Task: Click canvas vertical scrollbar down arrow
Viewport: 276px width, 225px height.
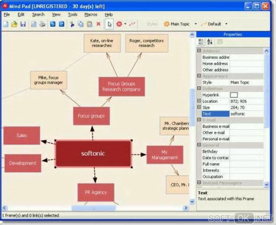Action: pyautogui.click(x=192, y=201)
